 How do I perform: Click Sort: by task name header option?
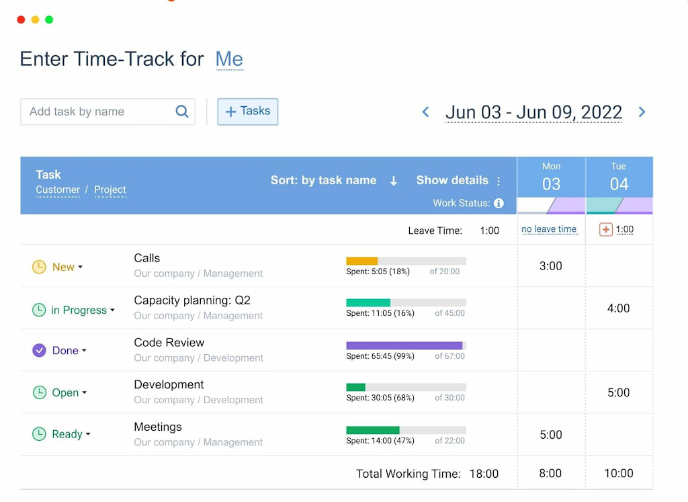pos(323,180)
